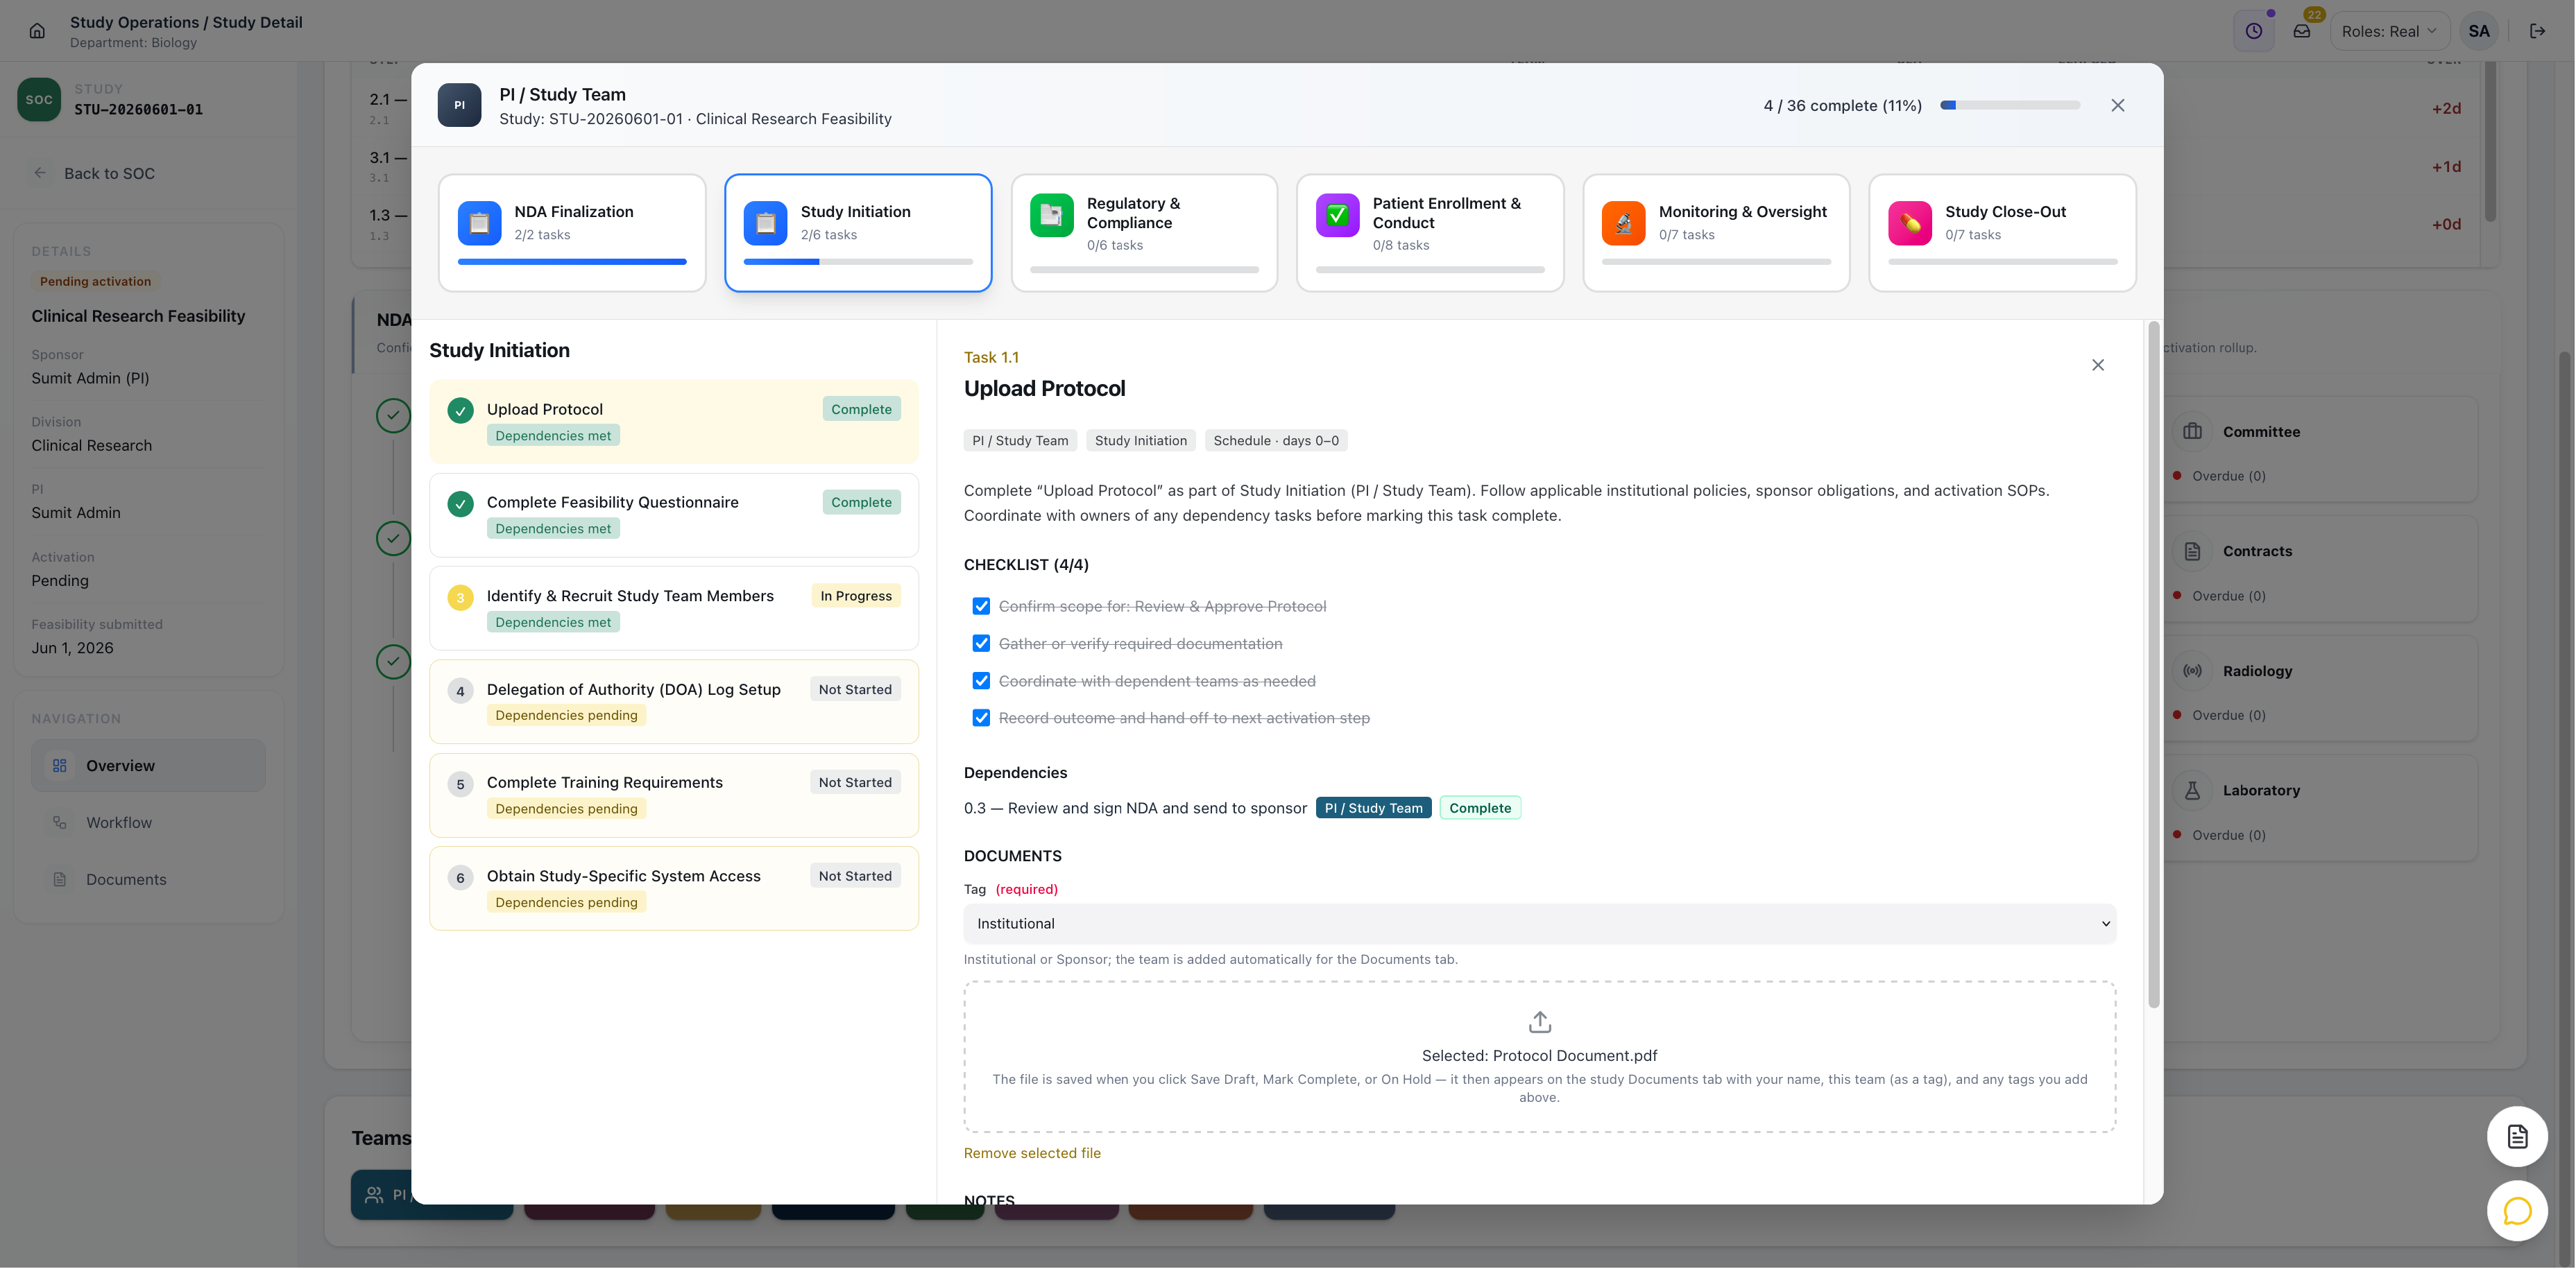This screenshot has height=1269, width=2576.
Task: Open the Obtain Study-Specific System Access task
Action: tap(674, 888)
